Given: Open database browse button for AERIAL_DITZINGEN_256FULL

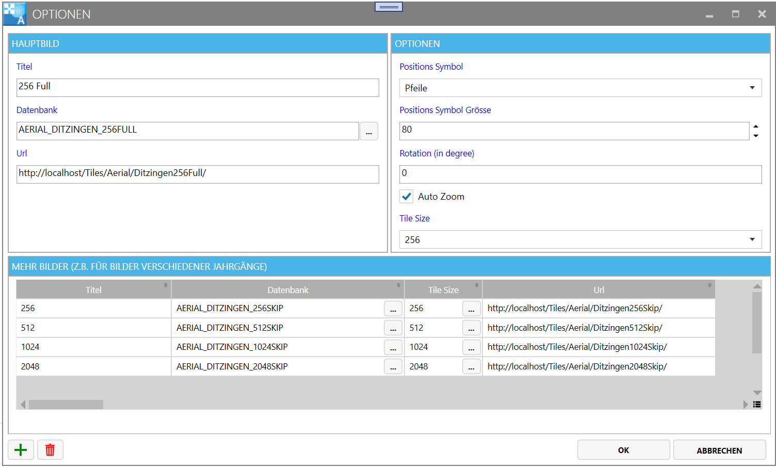Looking at the screenshot, I should [368, 131].
